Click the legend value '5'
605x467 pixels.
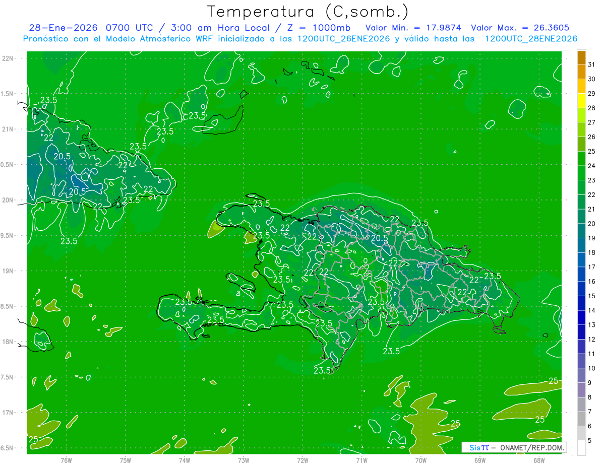[x=589, y=440]
